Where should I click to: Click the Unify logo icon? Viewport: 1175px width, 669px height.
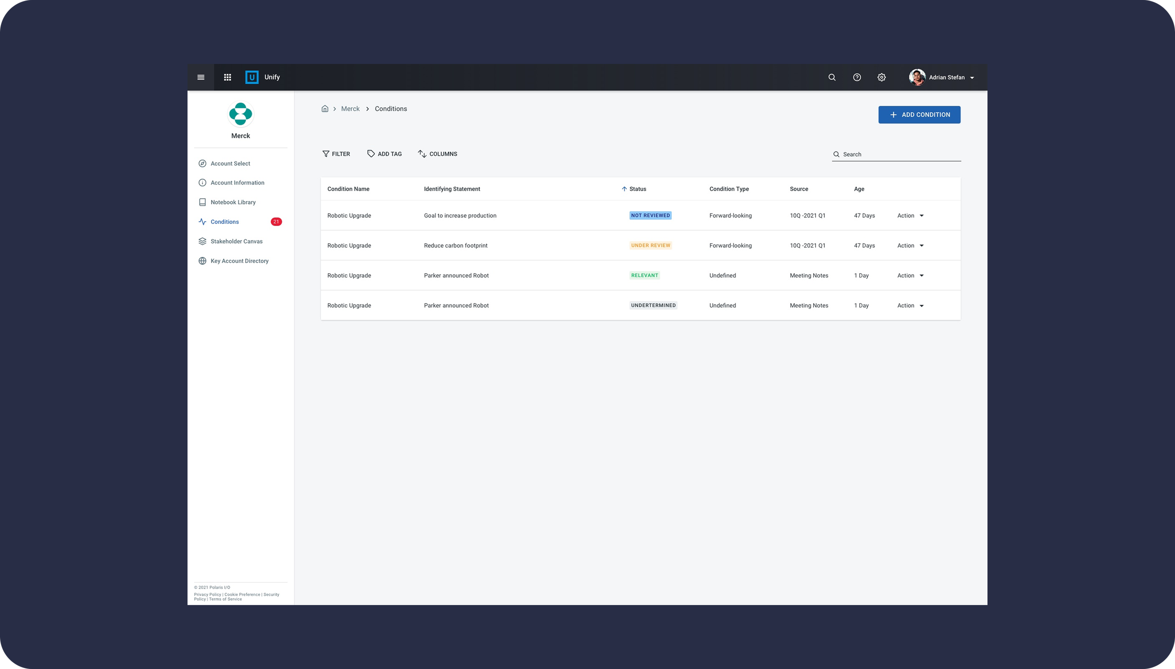pyautogui.click(x=252, y=77)
